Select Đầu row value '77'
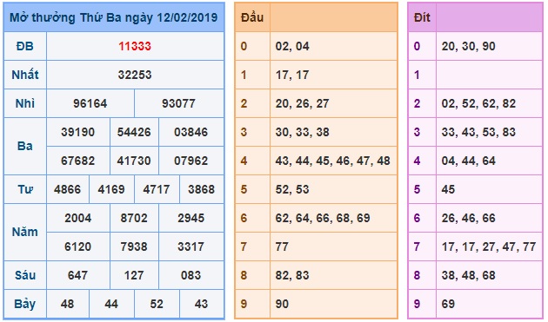The height and width of the screenshot is (322, 548). (x=282, y=246)
